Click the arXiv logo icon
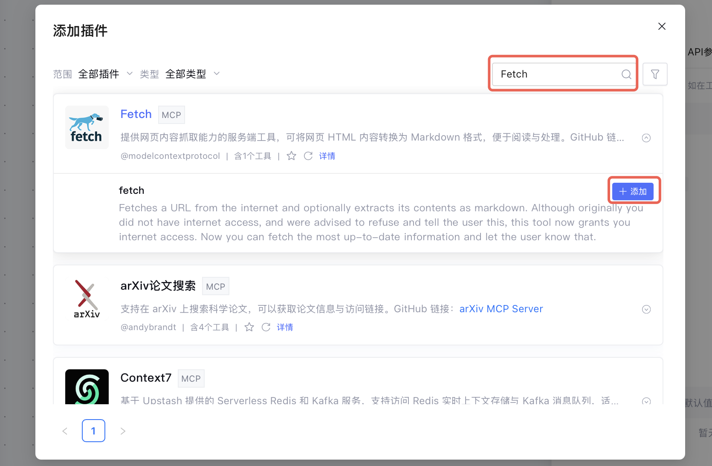The height and width of the screenshot is (466, 712). (x=87, y=299)
